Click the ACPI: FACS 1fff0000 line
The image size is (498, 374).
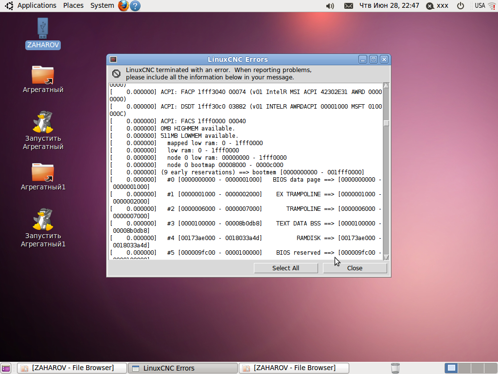(x=178, y=121)
